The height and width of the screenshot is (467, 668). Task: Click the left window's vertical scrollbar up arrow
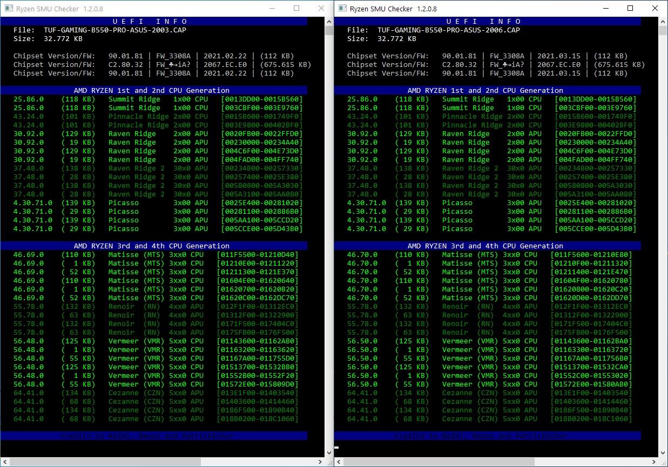pos(329,22)
